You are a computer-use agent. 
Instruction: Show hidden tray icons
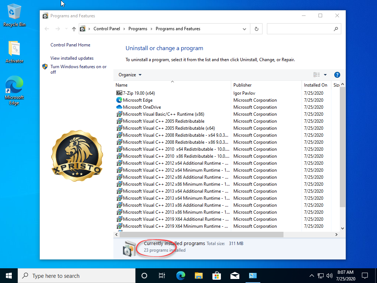[x=311, y=276]
